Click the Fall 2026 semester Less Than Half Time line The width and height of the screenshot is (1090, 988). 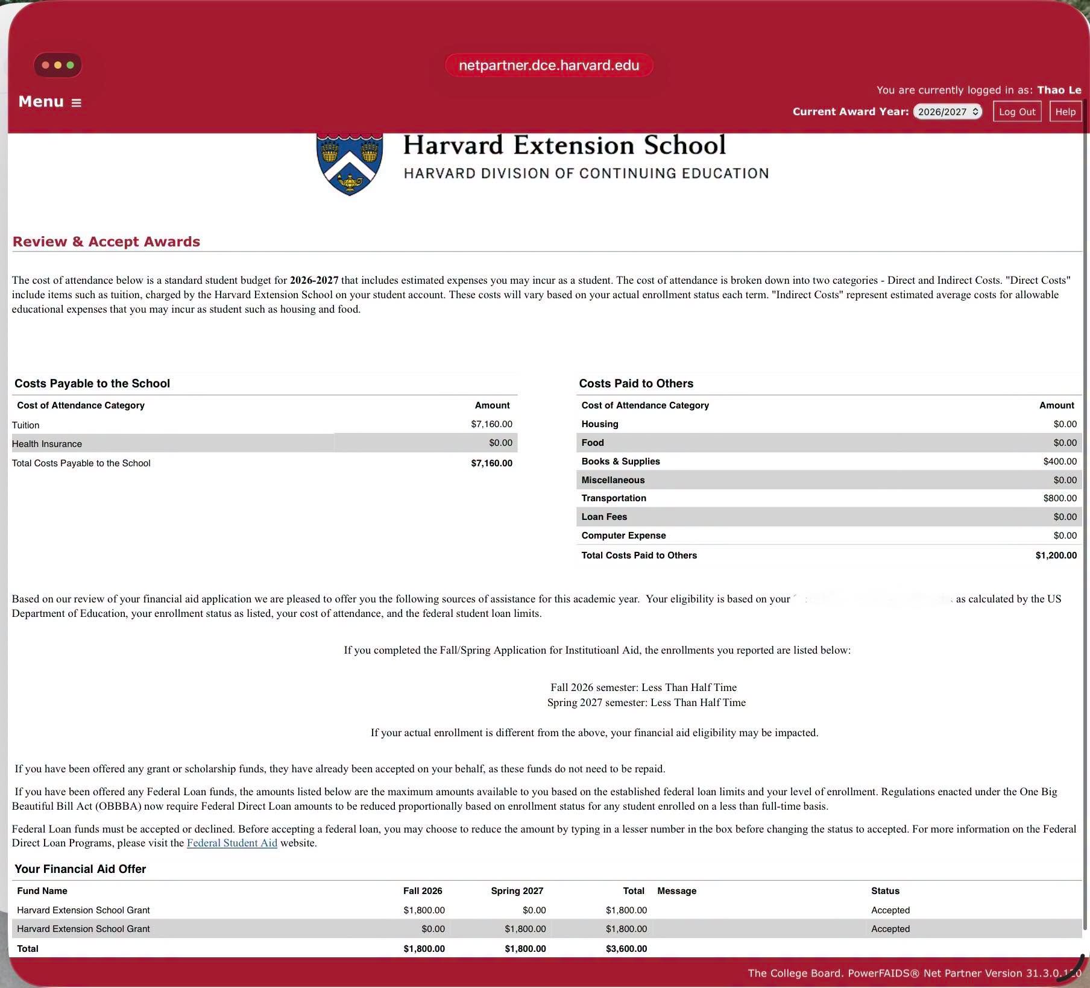coord(643,687)
